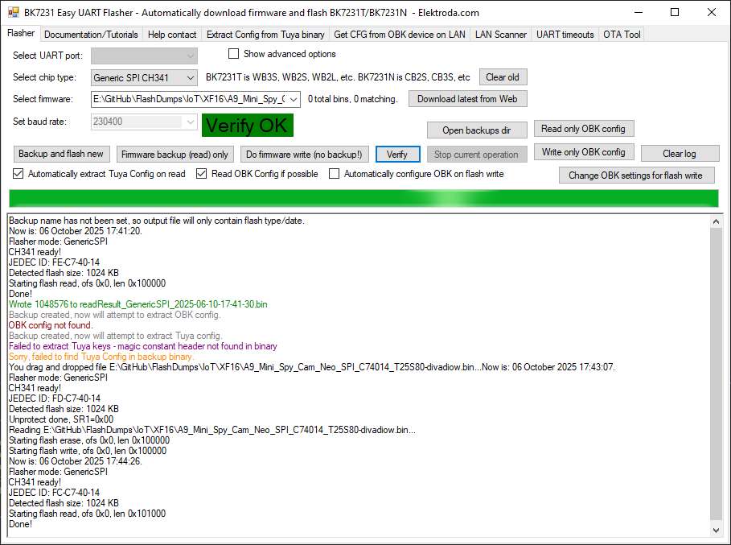Switch to the Flasher tab
This screenshot has height=545, width=731.
21,33
